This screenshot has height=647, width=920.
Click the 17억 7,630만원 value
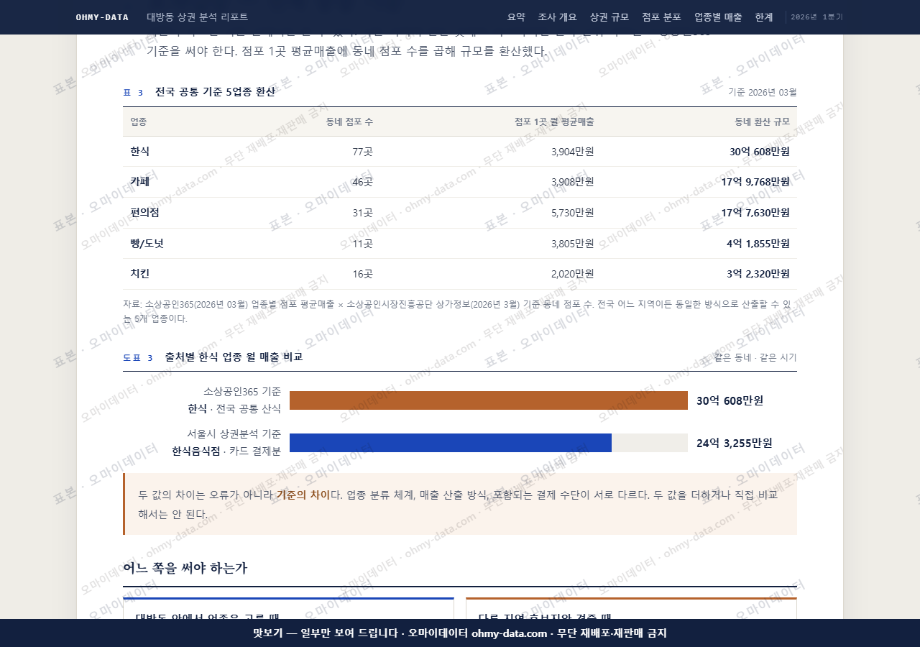tap(755, 213)
